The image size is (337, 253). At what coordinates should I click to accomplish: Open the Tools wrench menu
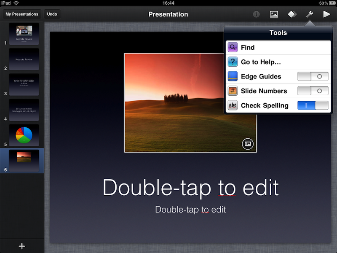pos(309,14)
